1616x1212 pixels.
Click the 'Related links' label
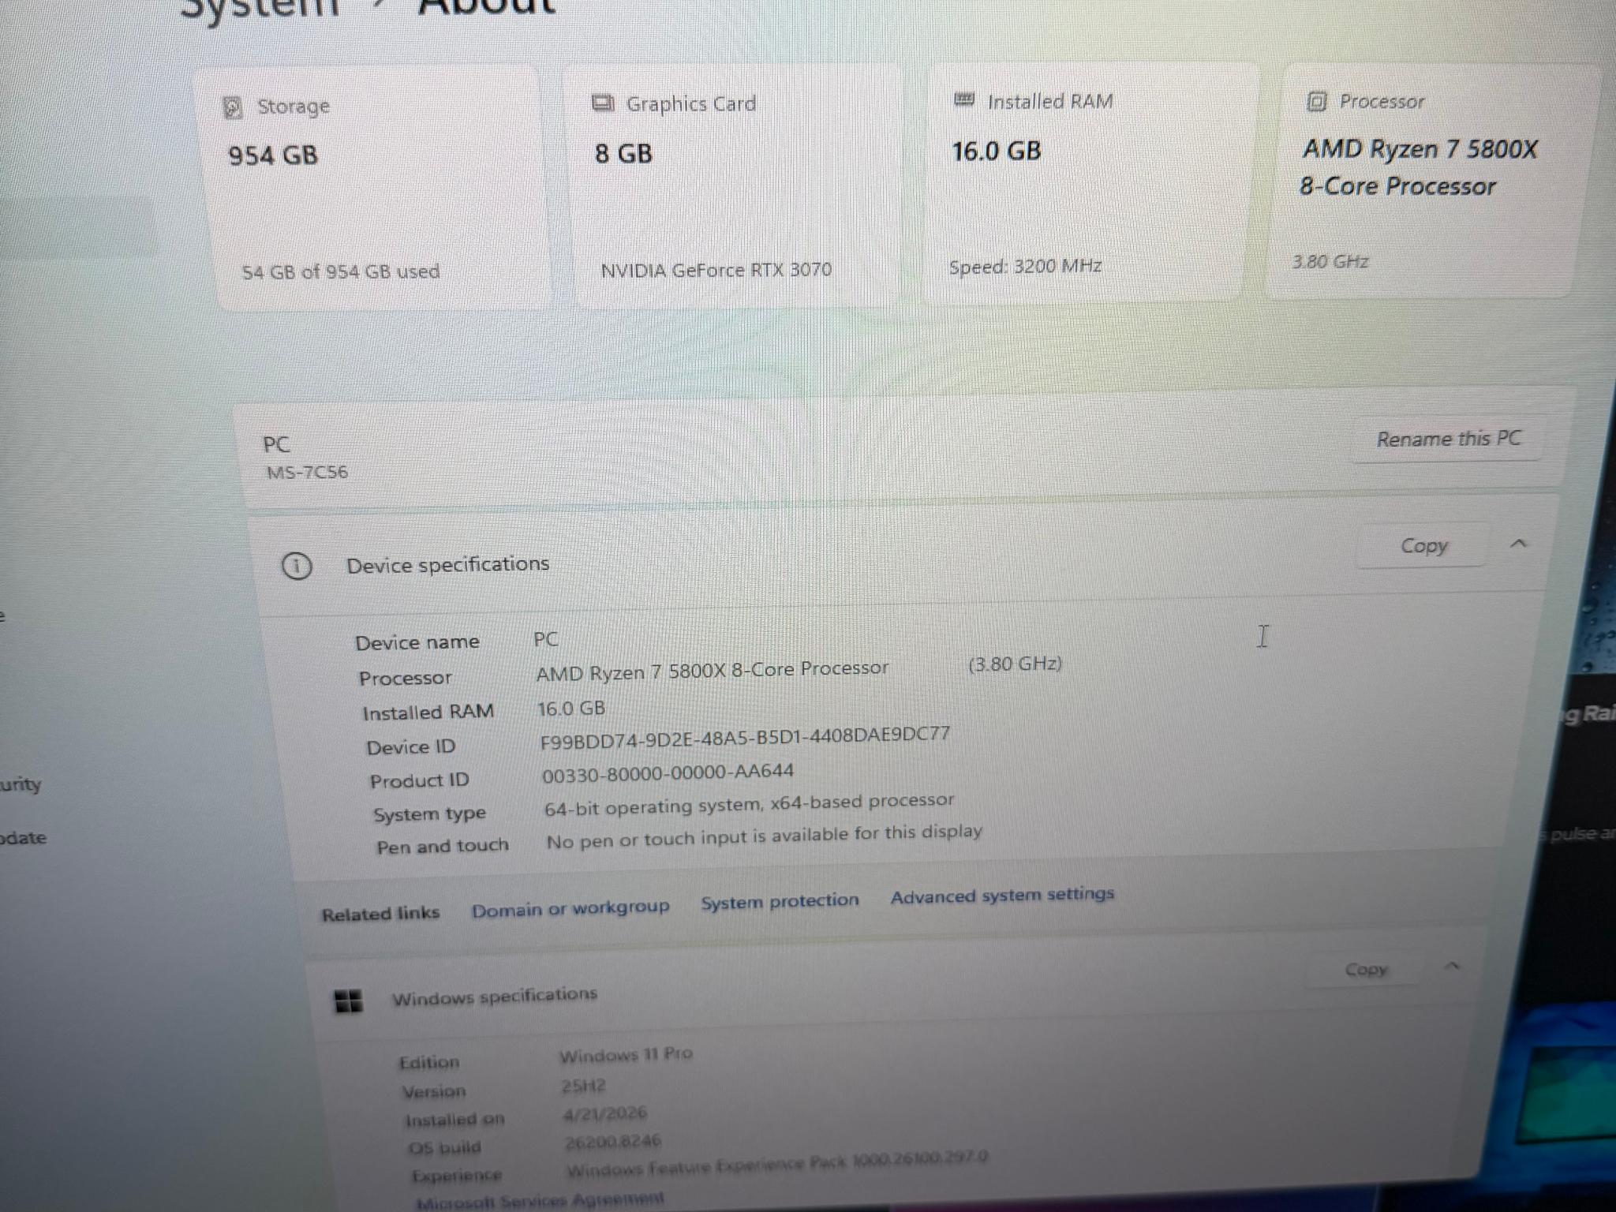coord(380,914)
